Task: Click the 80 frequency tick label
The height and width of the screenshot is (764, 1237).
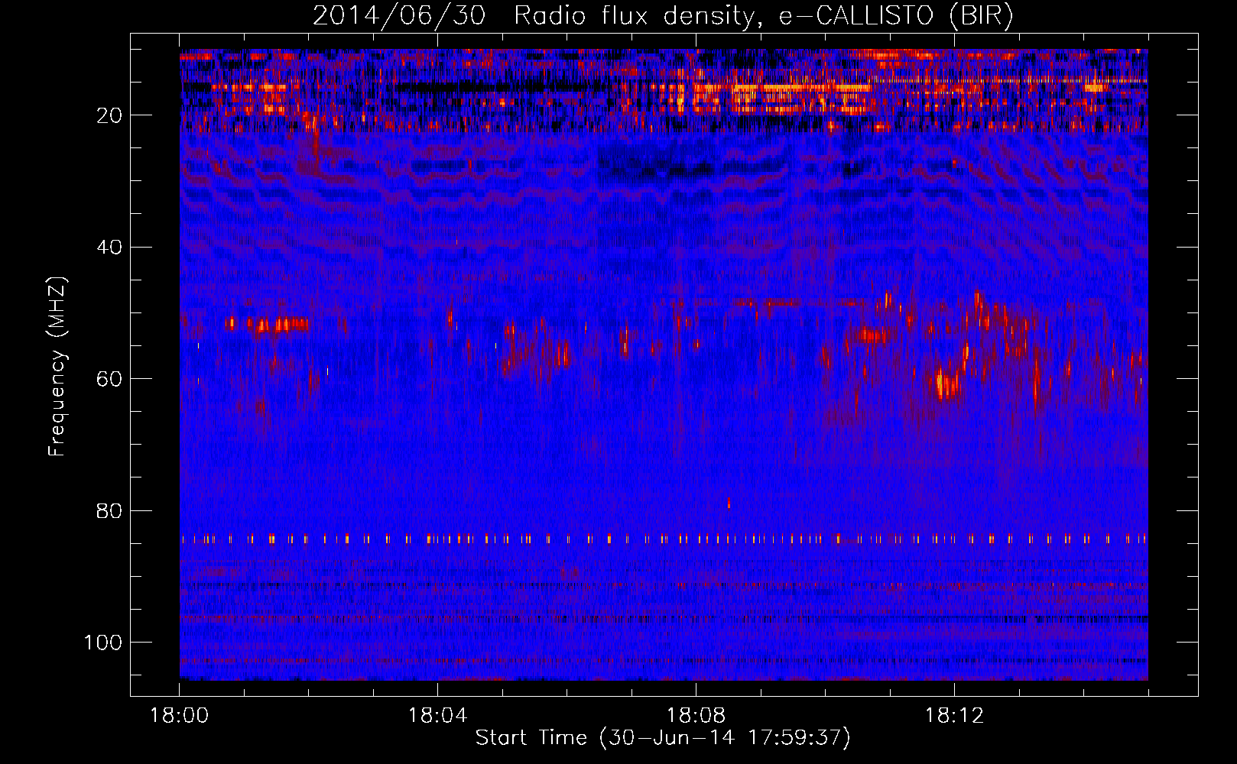Action: [109, 510]
